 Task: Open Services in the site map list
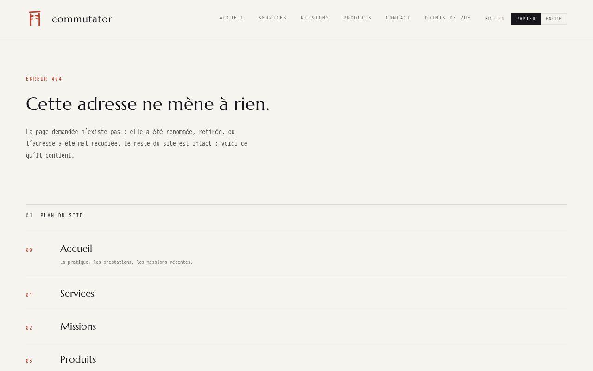77,294
